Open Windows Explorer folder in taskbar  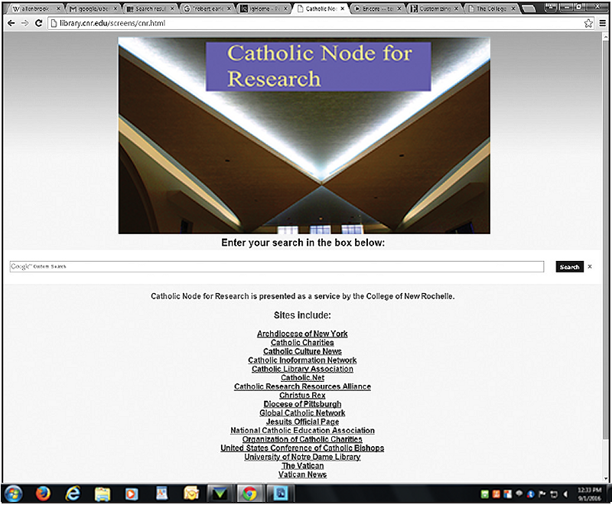coord(103,494)
